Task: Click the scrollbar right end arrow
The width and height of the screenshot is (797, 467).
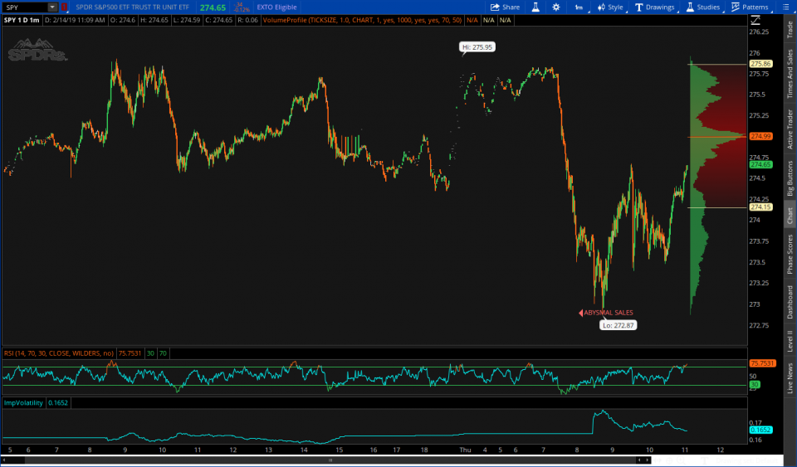Action: coord(647,460)
